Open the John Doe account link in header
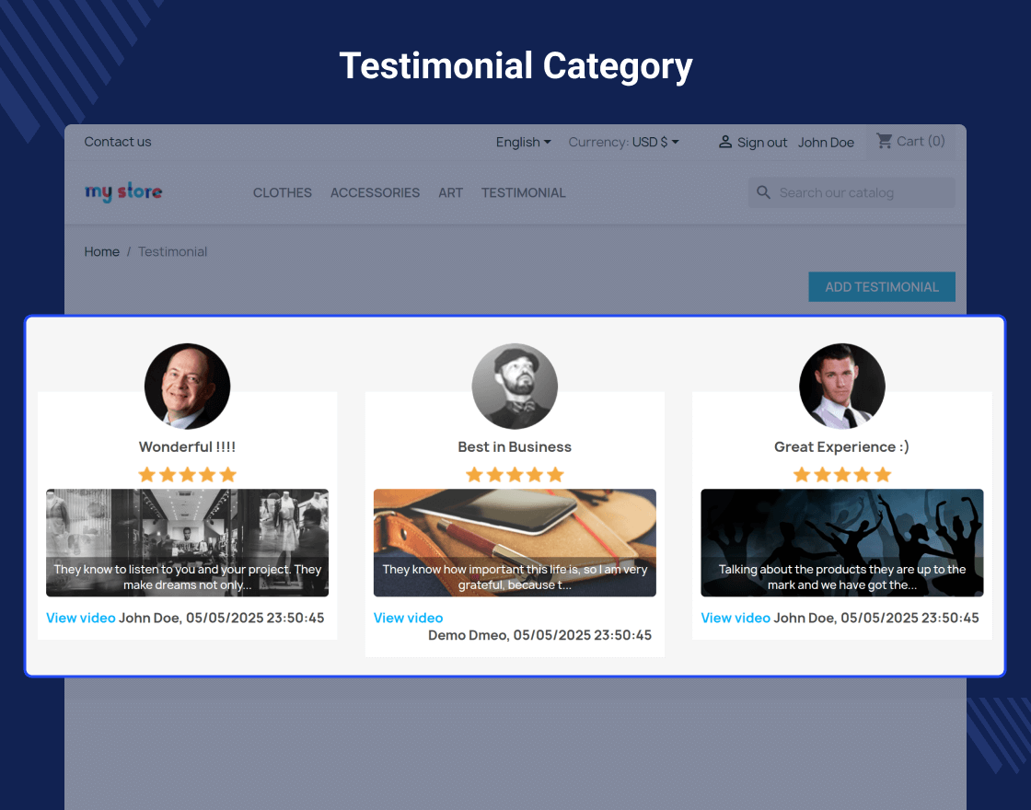 [826, 143]
